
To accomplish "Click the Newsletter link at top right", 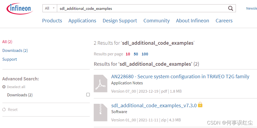I will click(x=252, y=8).
